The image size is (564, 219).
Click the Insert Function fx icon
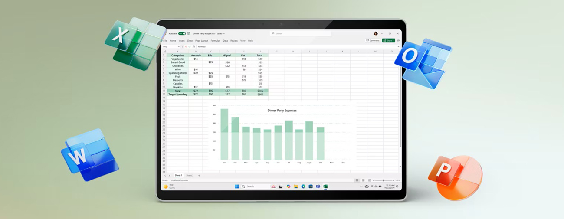click(x=193, y=46)
